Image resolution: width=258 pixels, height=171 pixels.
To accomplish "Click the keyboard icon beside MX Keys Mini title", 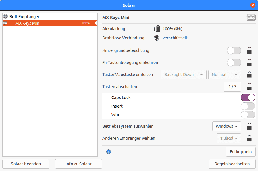I will [x=251, y=18].
